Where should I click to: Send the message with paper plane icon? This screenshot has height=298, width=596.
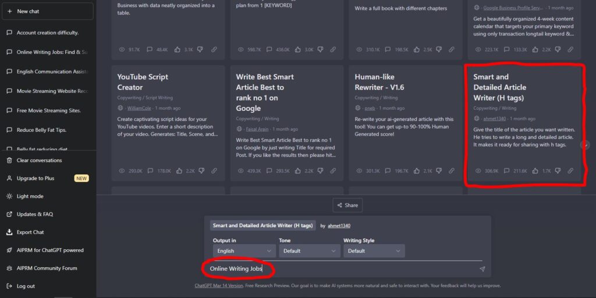482,269
